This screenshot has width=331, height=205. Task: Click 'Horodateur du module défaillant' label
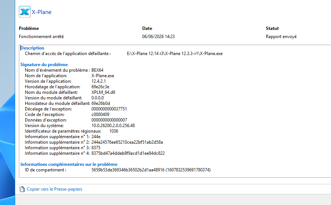click(x=58, y=103)
